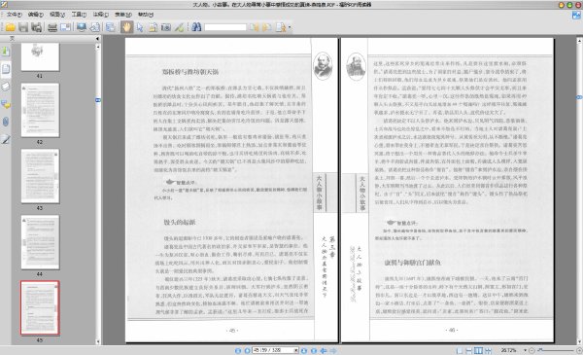The width and height of the screenshot is (583, 355).
Task: Click the Print icon in toolbar
Action: pyautogui.click(x=52, y=27)
